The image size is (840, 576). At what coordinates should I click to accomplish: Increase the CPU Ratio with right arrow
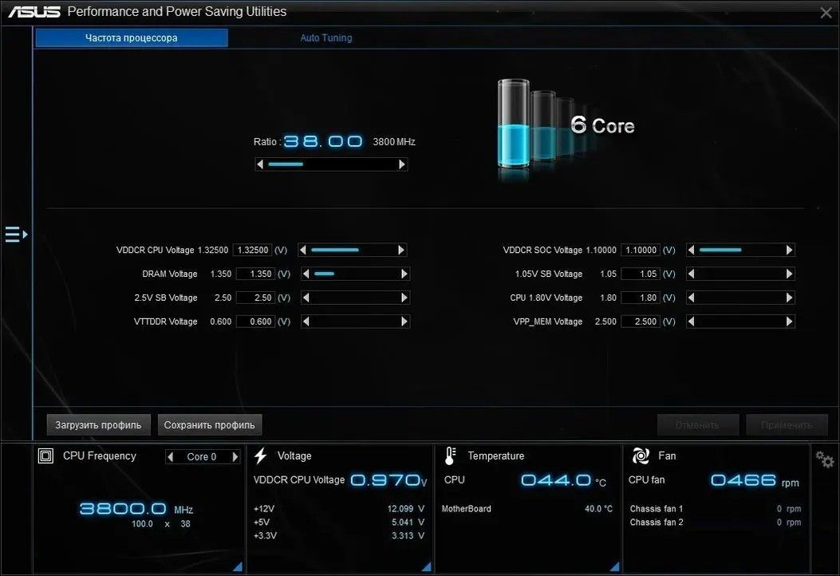click(x=402, y=164)
